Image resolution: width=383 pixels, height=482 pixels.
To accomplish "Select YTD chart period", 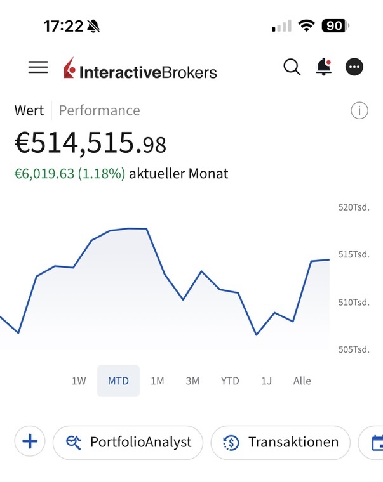I will pyautogui.click(x=230, y=381).
